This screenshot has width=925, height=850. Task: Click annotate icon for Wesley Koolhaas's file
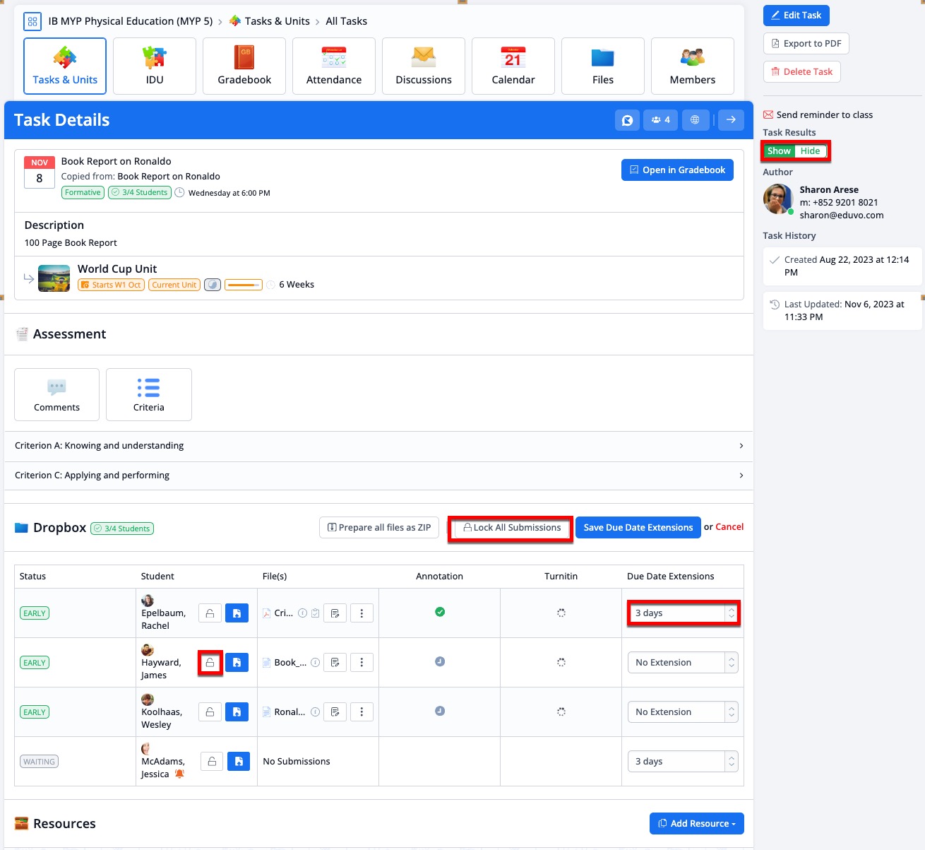335,712
